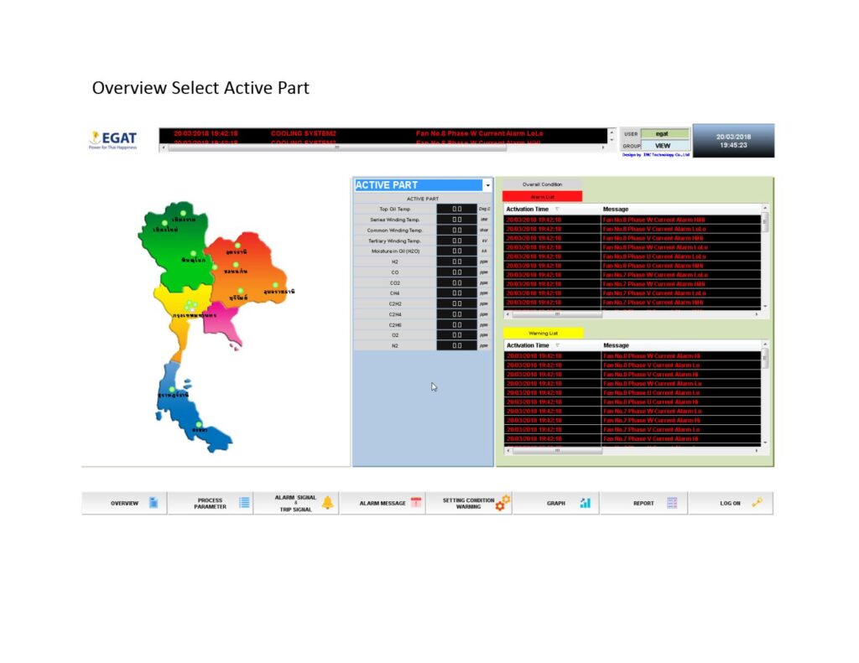The image size is (859, 663).
Task: Click Alarm List vertical scroll-up arrow
Action: [765, 209]
